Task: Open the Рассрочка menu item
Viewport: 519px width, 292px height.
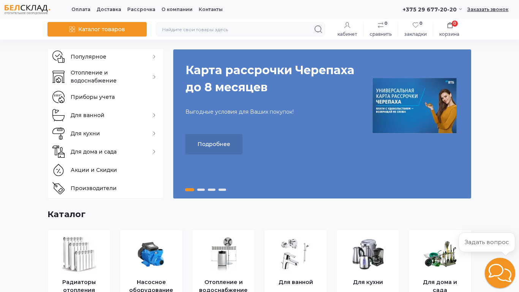Action: point(141,9)
